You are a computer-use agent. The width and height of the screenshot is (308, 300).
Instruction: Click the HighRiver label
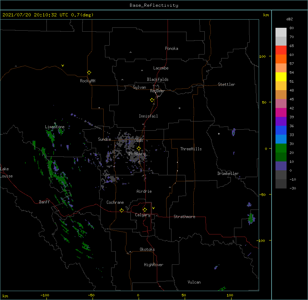[x=154, y=265]
